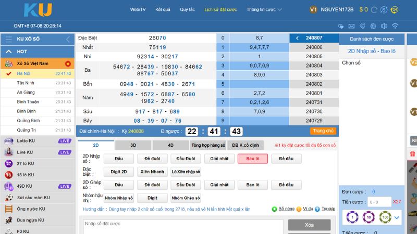The height and width of the screenshot is (234, 417).
Task: Pick the purple 10 betting chip
Action: (x=369, y=217)
